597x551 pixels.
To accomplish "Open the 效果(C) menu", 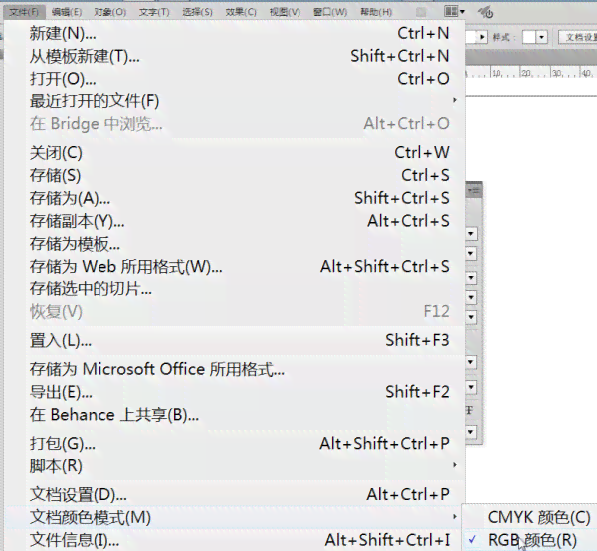I will (241, 12).
